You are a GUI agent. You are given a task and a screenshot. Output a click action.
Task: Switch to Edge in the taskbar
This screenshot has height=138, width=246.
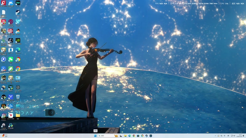pyautogui.click(x=129, y=136)
